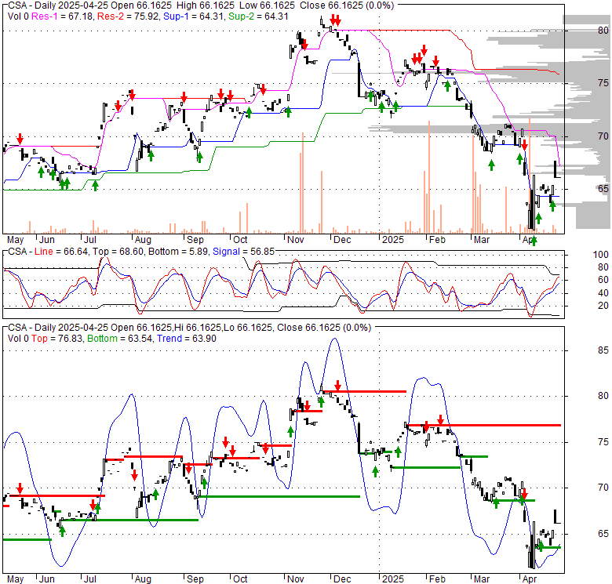Click the 85 price label in lower chart

point(603,350)
